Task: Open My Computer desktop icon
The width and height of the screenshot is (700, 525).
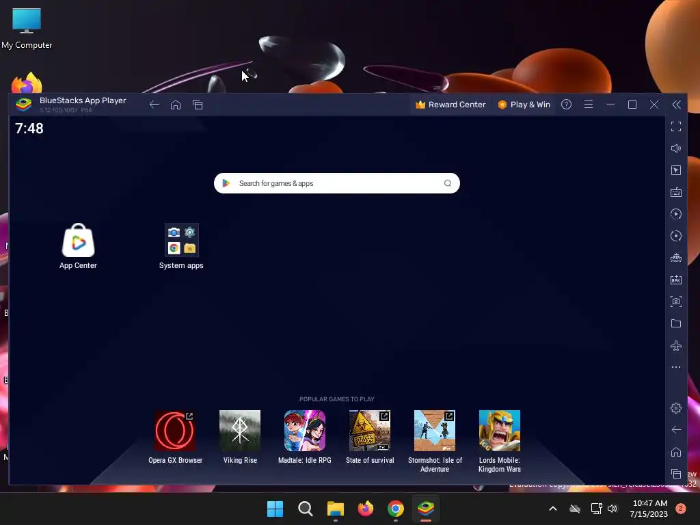Action: click(x=27, y=27)
